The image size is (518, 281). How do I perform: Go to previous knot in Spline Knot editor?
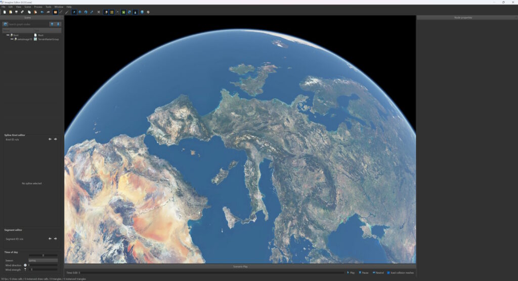pos(50,139)
